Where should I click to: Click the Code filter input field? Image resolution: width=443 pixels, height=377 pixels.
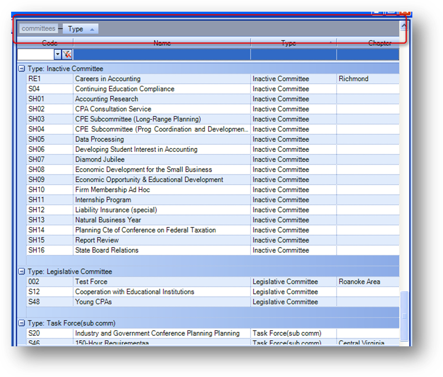coord(36,54)
